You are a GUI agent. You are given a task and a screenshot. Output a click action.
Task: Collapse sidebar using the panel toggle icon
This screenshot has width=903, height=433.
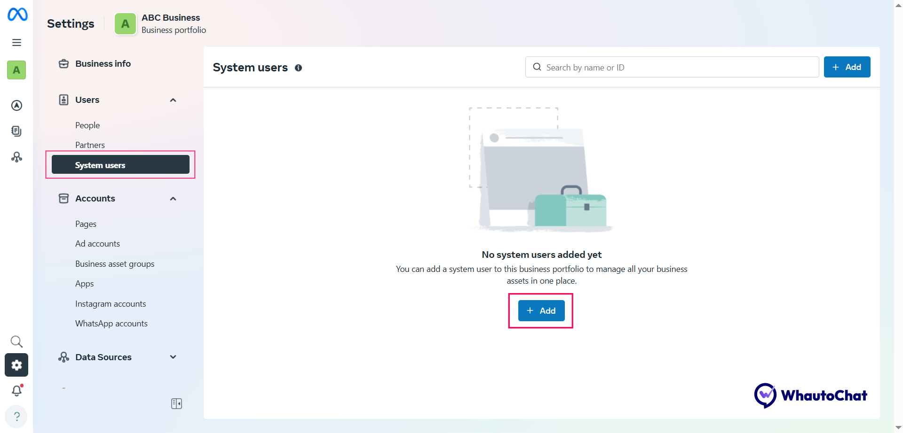tap(176, 404)
